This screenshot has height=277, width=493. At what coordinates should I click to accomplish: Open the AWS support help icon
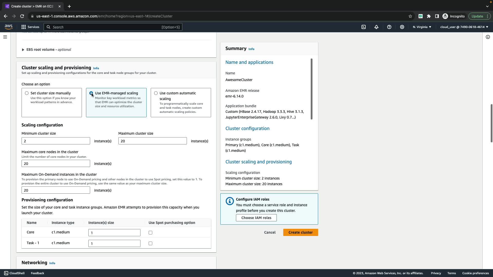tap(389, 27)
